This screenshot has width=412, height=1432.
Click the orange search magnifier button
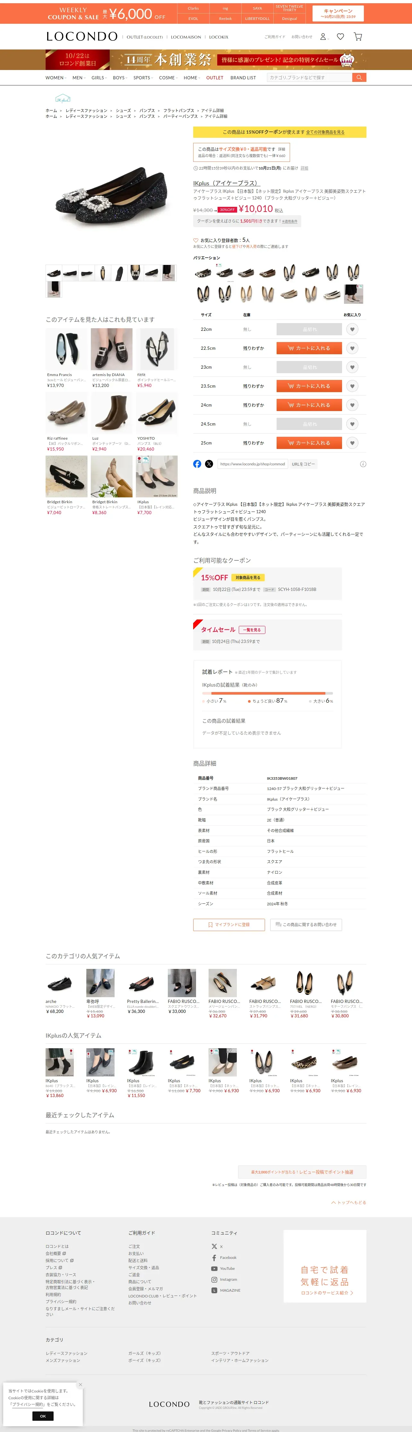[x=359, y=77]
